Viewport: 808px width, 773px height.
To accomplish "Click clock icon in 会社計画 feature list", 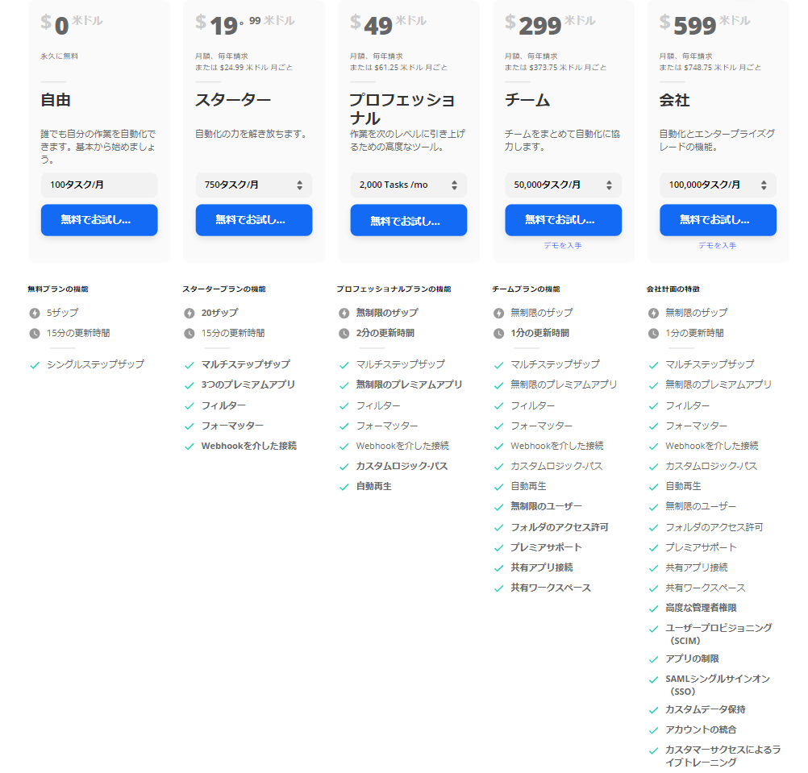I will pyautogui.click(x=654, y=333).
